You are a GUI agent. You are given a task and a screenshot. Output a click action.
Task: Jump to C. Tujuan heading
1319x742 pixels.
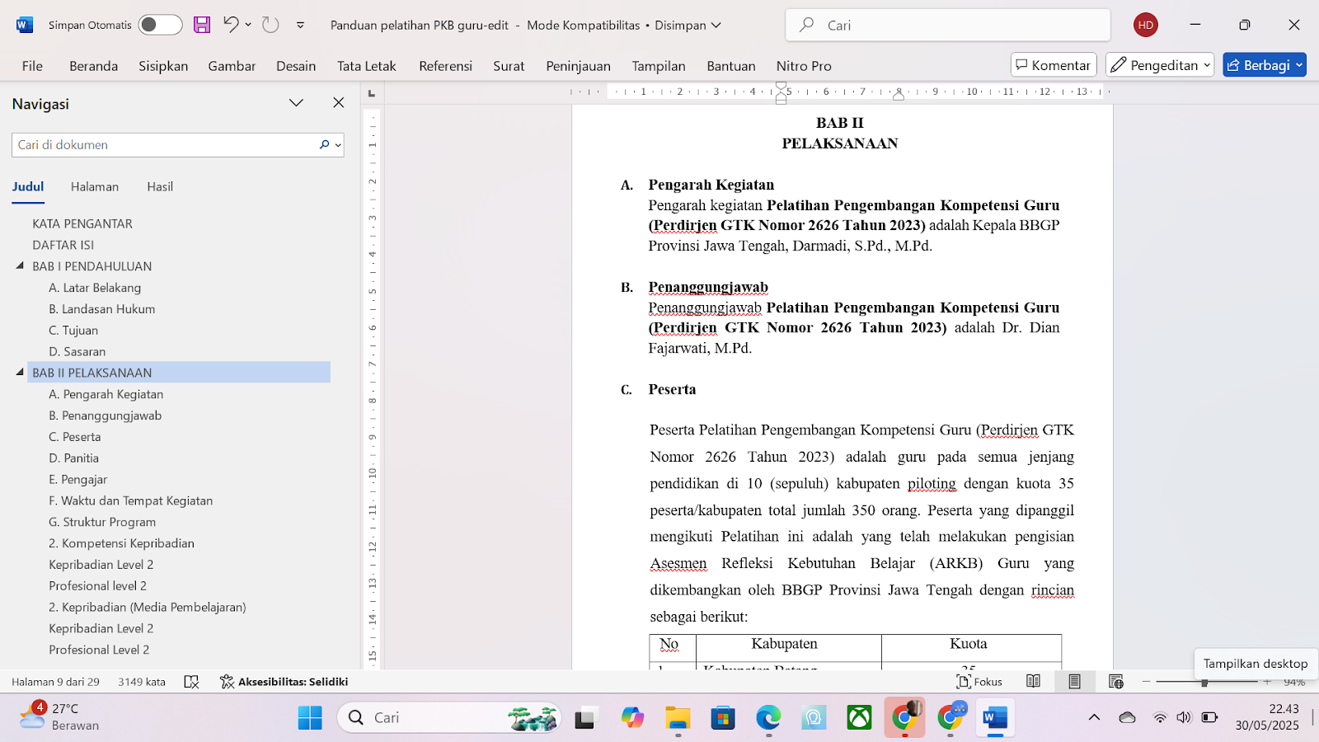point(73,331)
